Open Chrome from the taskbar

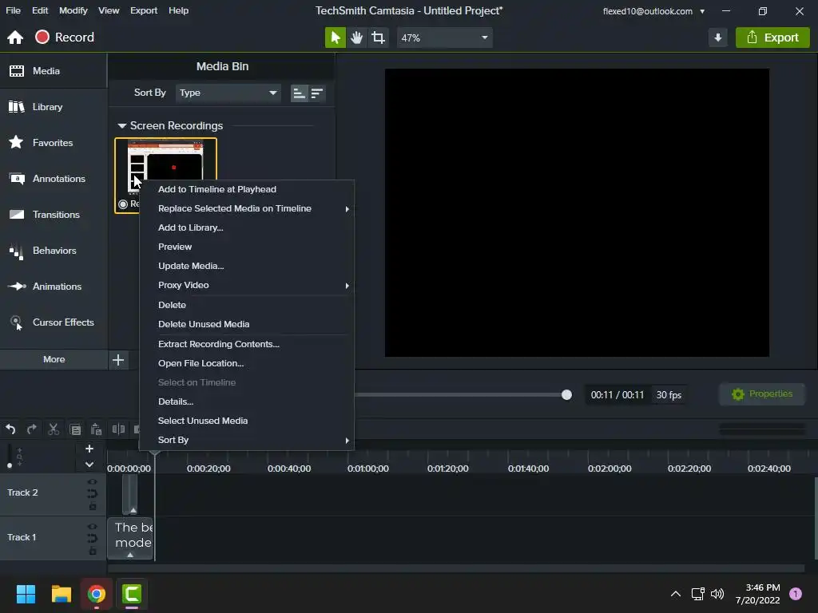click(x=97, y=594)
